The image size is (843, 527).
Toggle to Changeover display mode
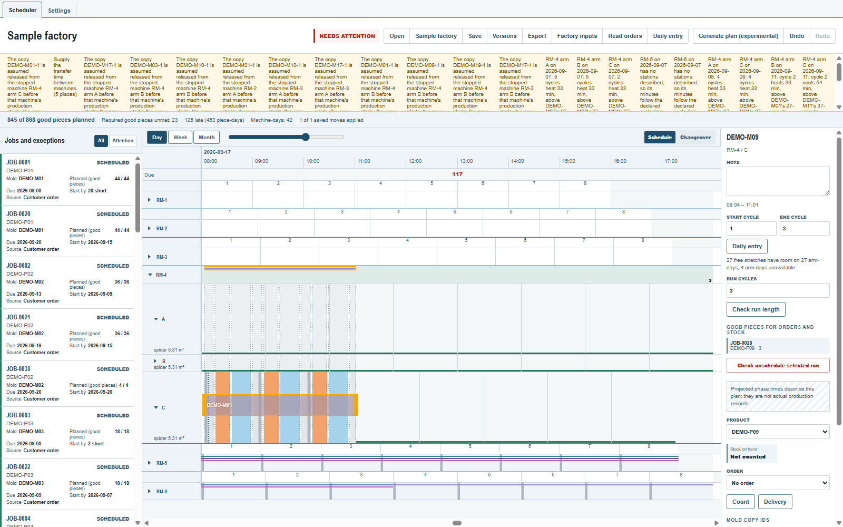click(x=695, y=138)
